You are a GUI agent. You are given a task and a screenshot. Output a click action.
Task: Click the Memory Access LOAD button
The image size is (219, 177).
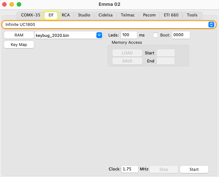pos(127,53)
